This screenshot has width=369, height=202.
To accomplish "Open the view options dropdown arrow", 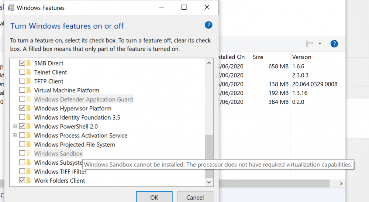I will point(320,44).
